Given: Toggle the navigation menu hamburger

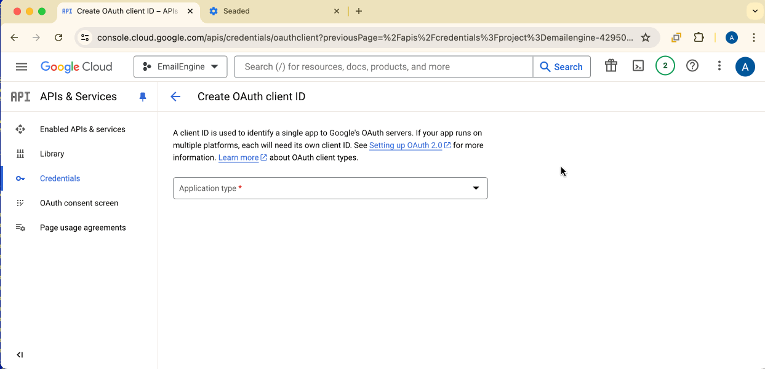Looking at the screenshot, I should click(21, 66).
